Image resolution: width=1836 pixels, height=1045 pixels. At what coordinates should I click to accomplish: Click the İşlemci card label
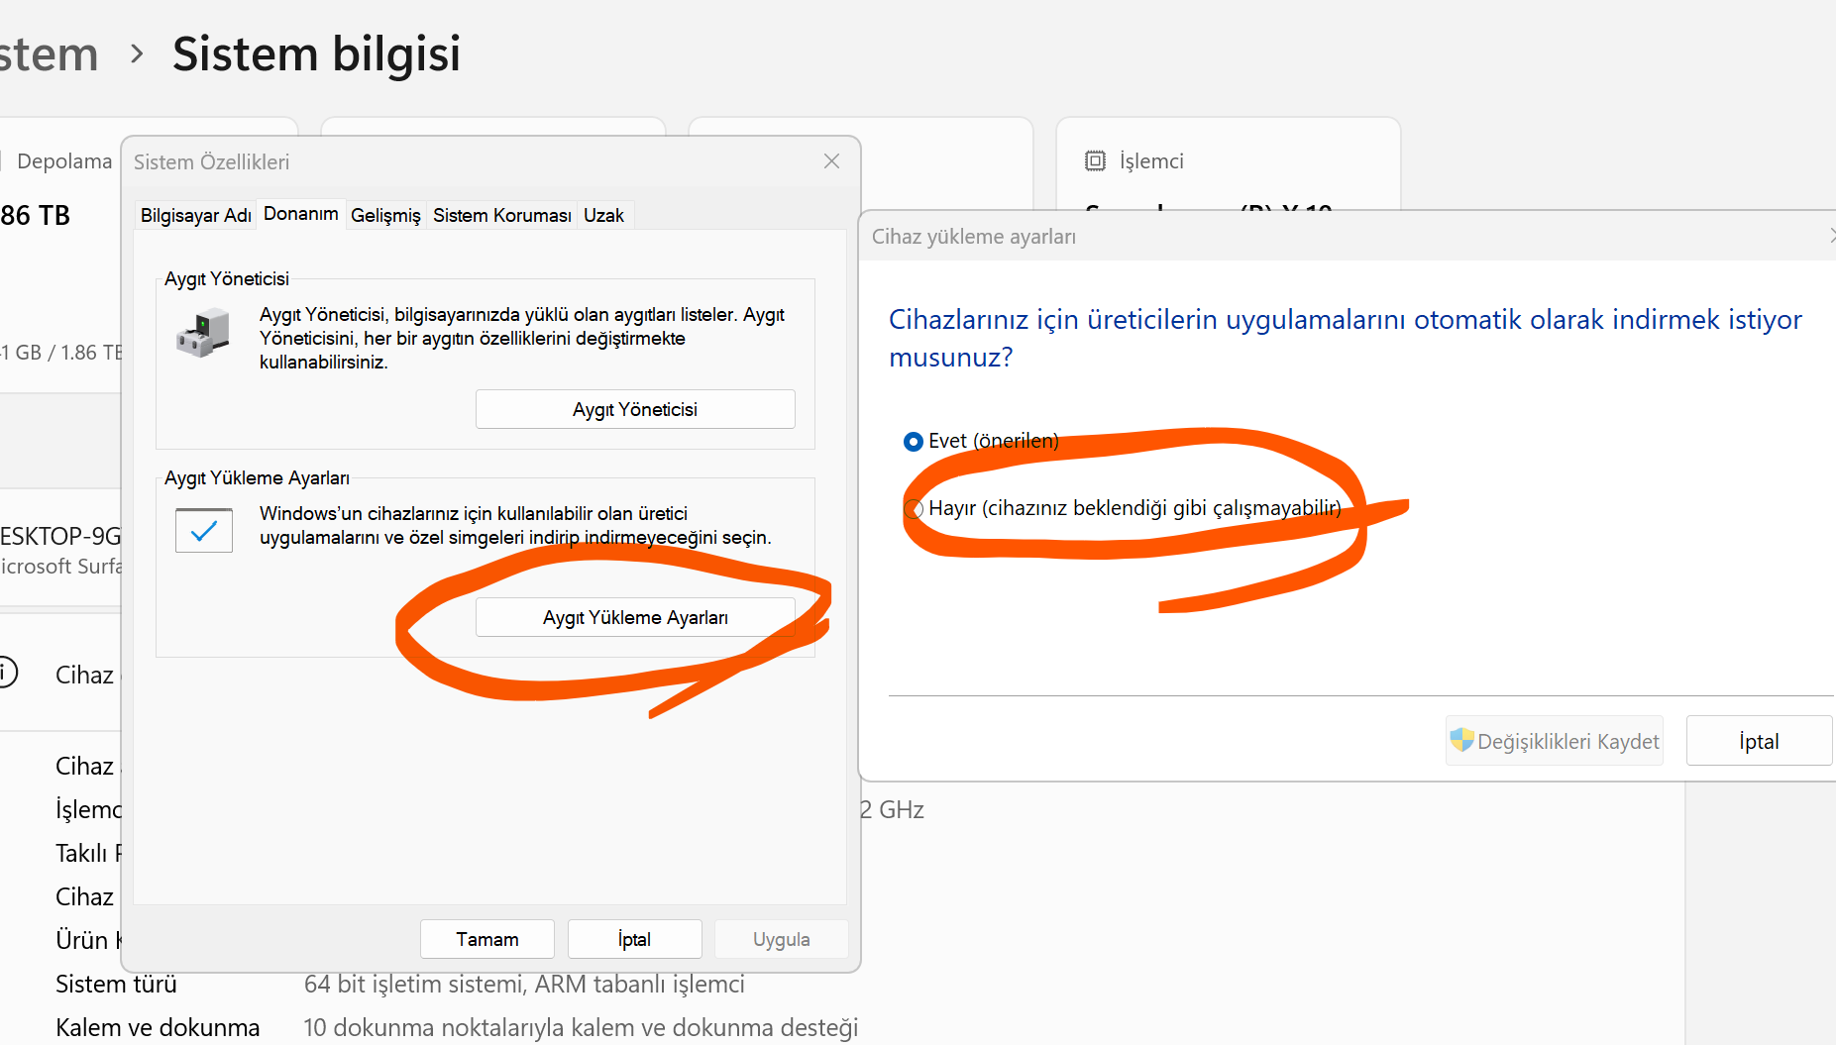(1151, 160)
